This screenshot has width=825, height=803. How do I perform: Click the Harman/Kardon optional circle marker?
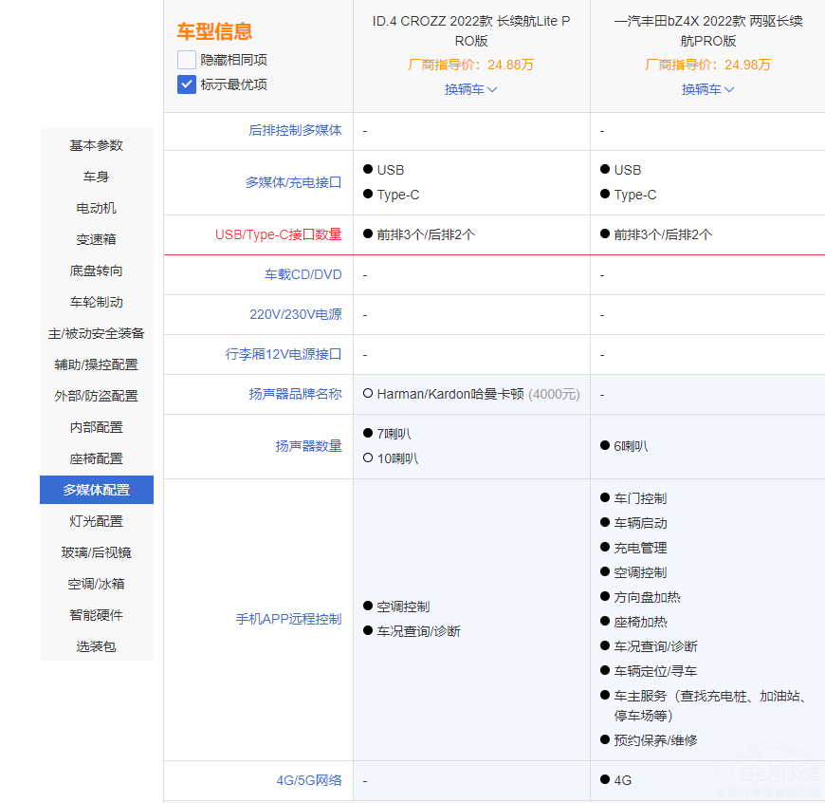point(368,394)
